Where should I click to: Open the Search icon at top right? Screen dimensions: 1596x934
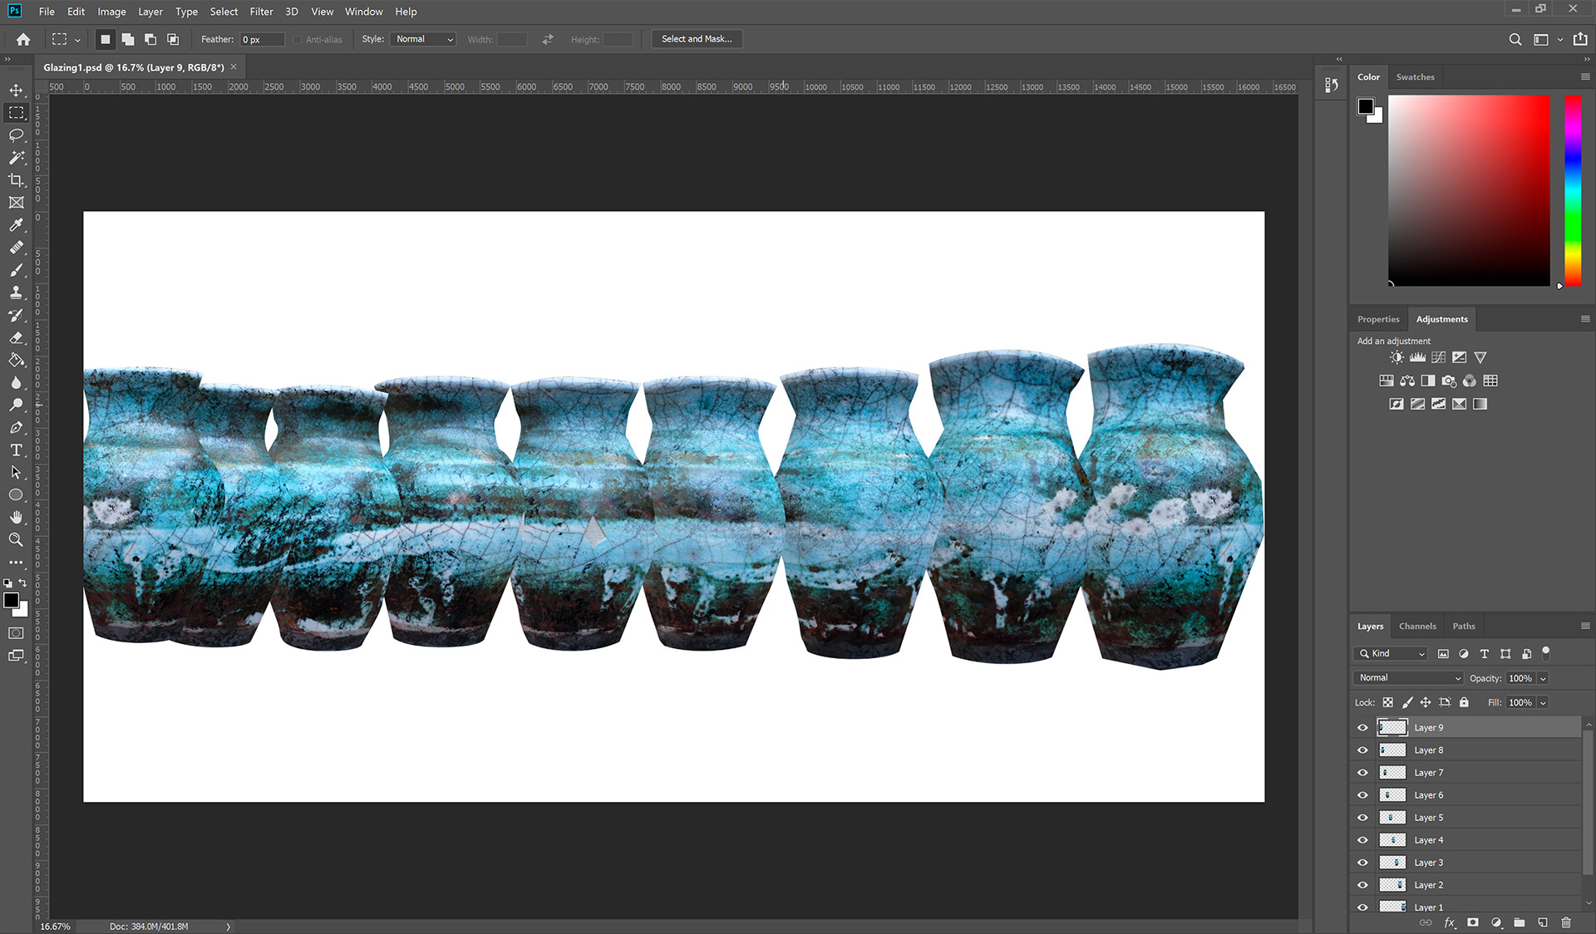coord(1515,39)
